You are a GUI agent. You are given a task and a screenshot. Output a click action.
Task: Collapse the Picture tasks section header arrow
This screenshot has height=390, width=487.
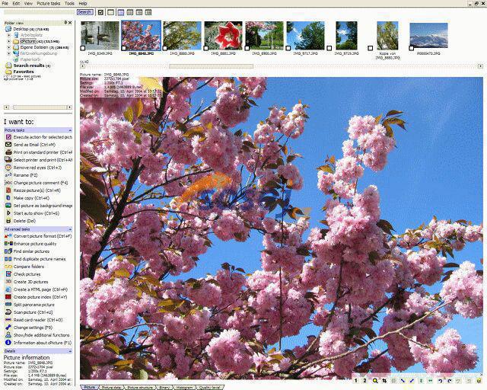[x=70, y=130]
